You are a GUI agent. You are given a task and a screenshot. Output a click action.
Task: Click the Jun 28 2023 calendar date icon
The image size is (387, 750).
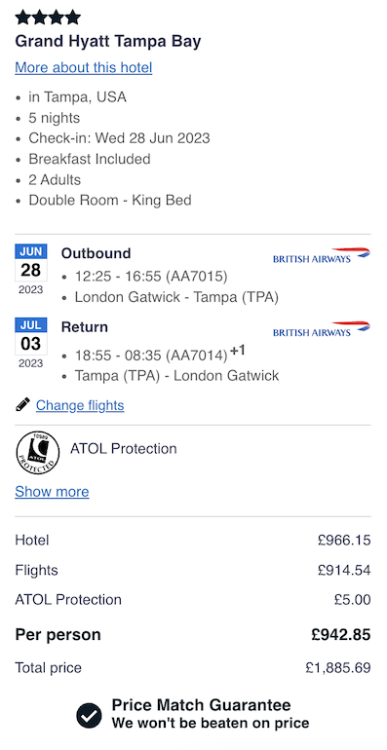click(x=31, y=270)
